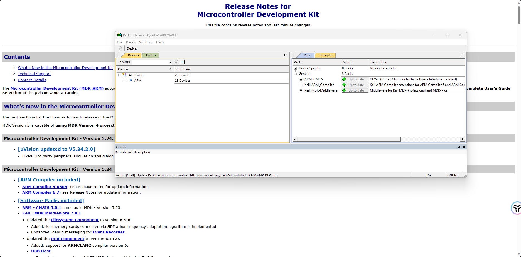The width and height of the screenshot is (521, 257).
Task: Open the ARM Compiler 6.7 link
Action: click(x=41, y=192)
